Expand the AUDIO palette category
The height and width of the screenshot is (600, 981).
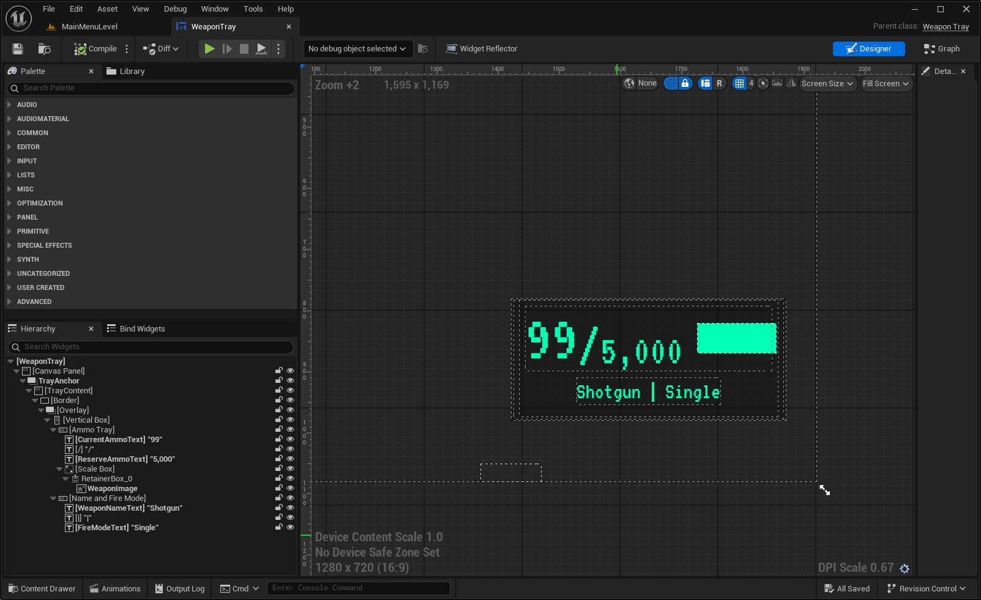pyautogui.click(x=9, y=105)
